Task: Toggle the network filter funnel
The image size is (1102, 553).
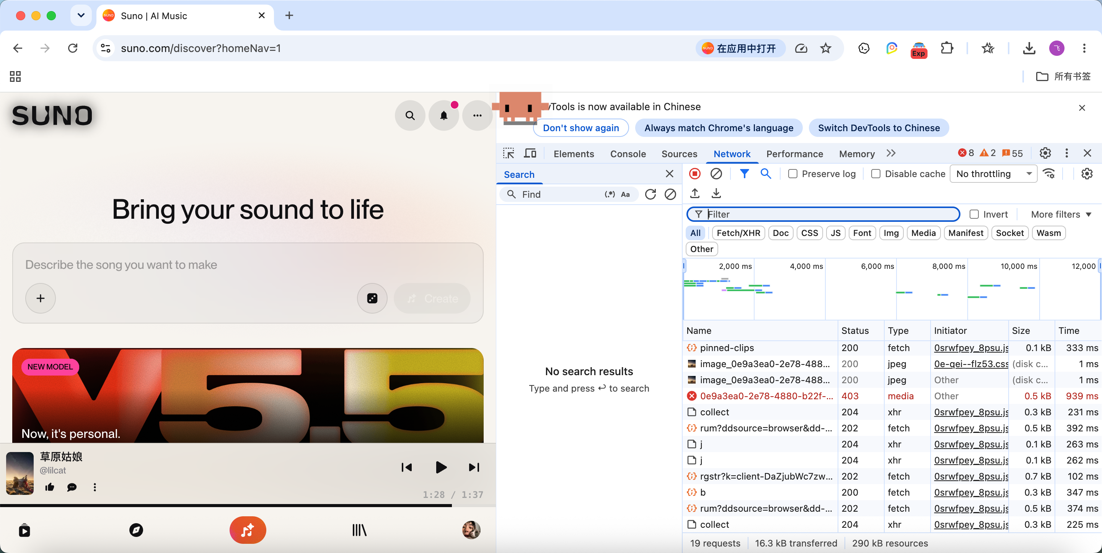Action: (x=744, y=174)
